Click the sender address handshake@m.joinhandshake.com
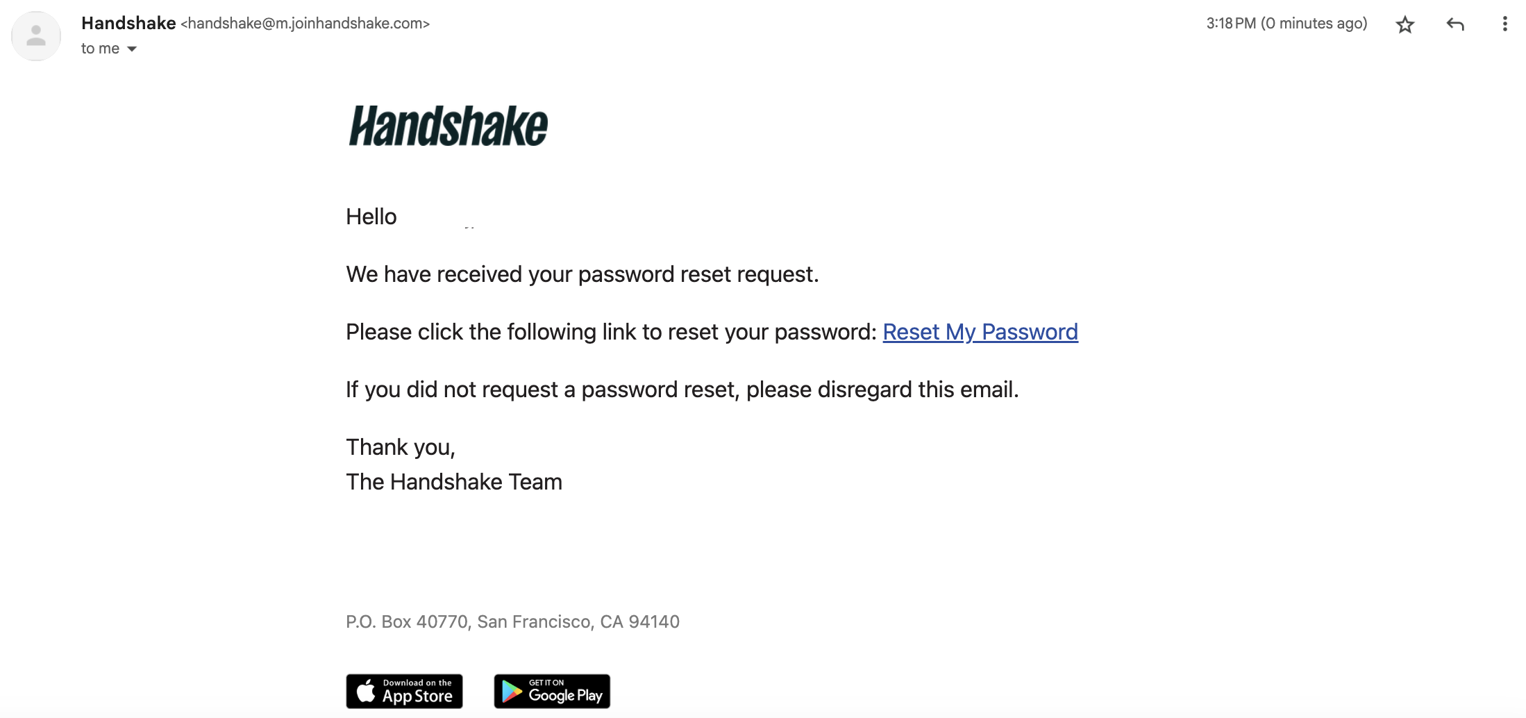This screenshot has width=1526, height=718. click(x=305, y=24)
